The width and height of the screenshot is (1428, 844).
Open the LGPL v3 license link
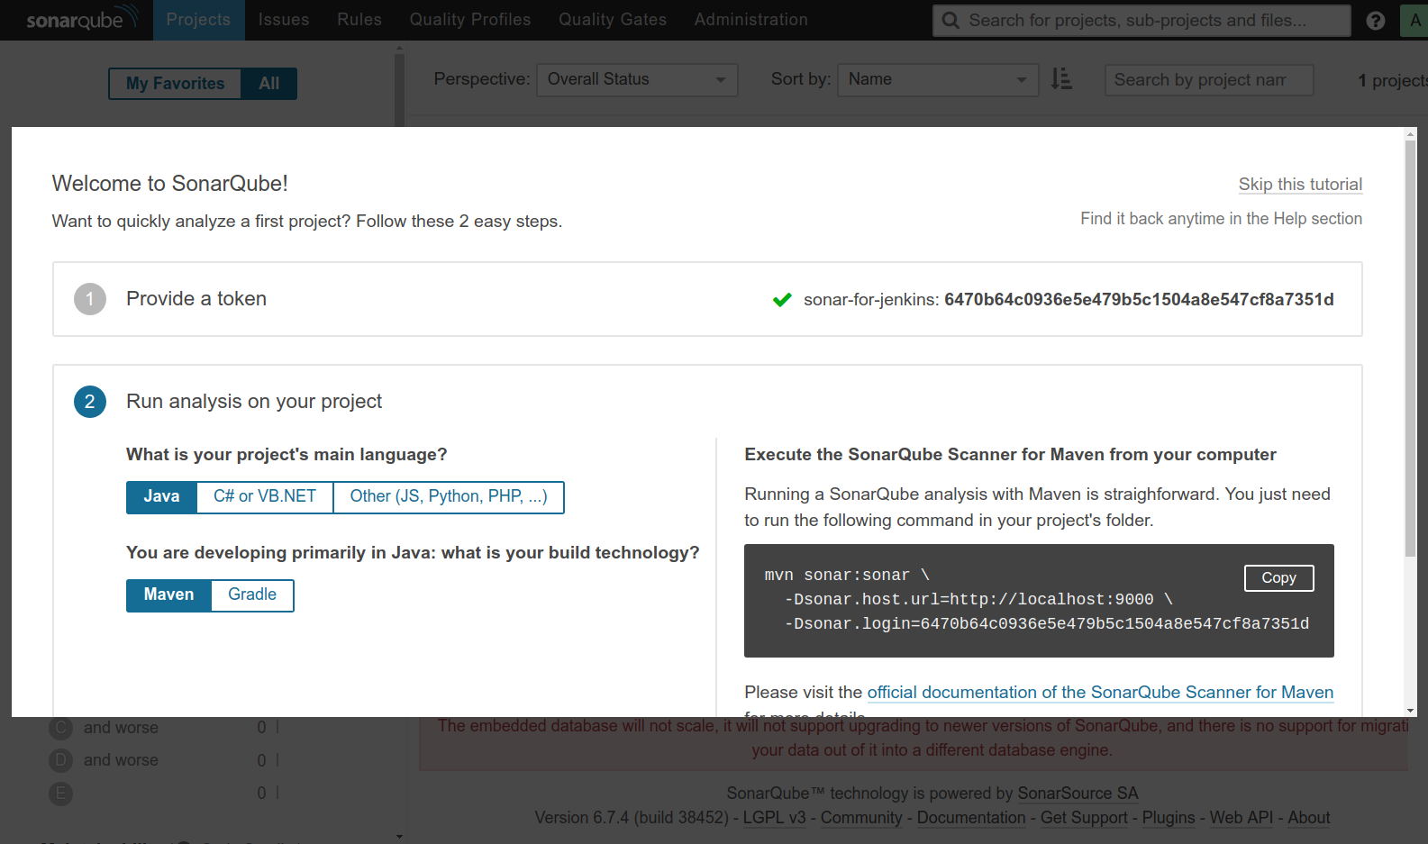coord(774,818)
